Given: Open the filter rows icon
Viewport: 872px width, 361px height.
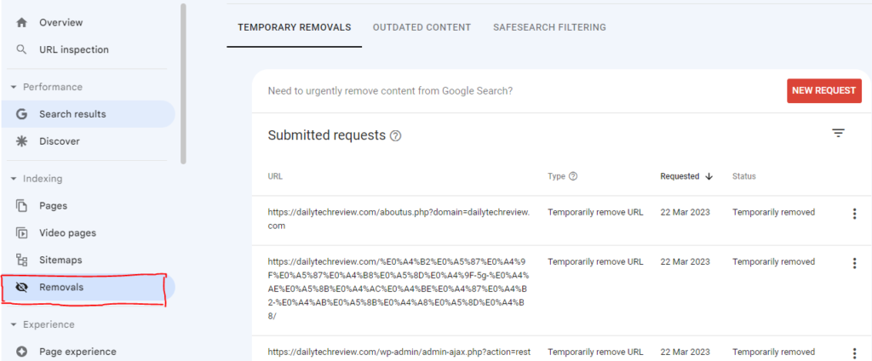Looking at the screenshot, I should tap(838, 133).
